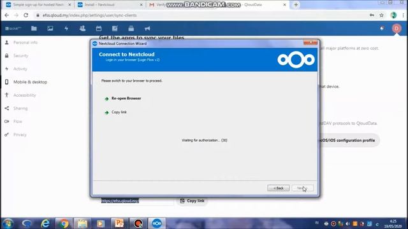Open the Deck app icon in header
Image resolution: width=408 pixels, height=229 pixels.
pyautogui.click(x=131, y=28)
